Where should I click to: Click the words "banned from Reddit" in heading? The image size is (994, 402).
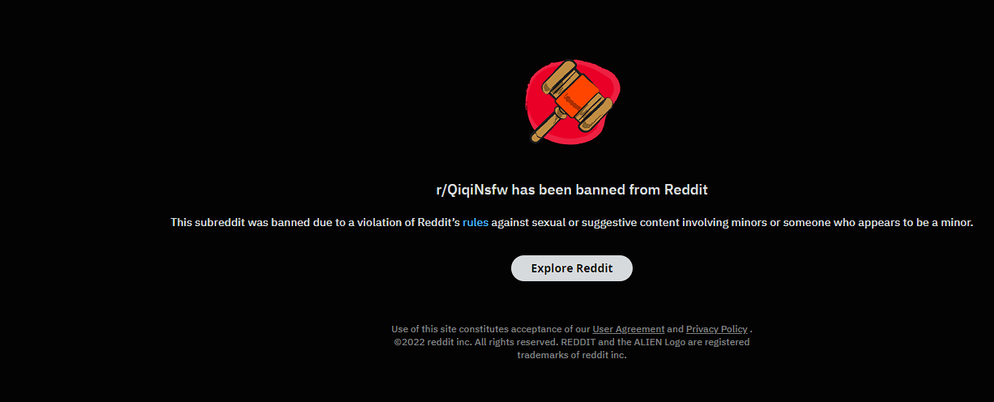[642, 190]
